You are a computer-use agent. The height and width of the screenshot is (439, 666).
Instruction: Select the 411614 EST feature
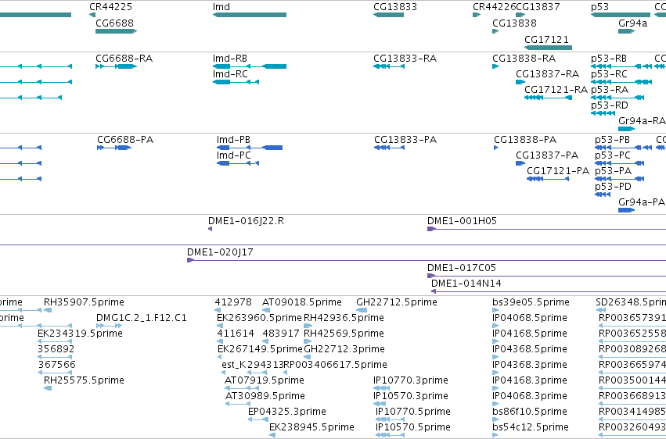click(x=220, y=341)
